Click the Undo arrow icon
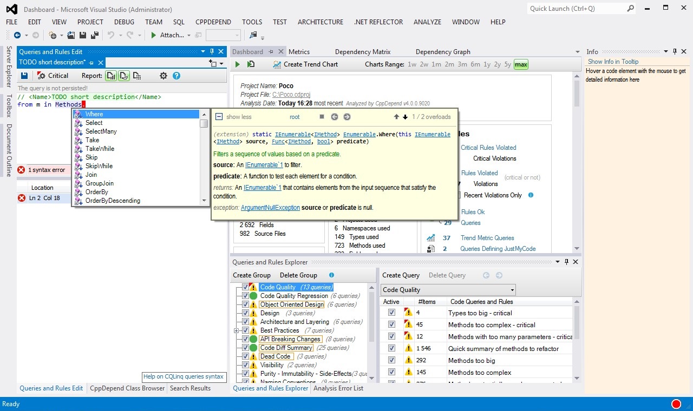The height and width of the screenshot is (411, 693). coord(111,35)
